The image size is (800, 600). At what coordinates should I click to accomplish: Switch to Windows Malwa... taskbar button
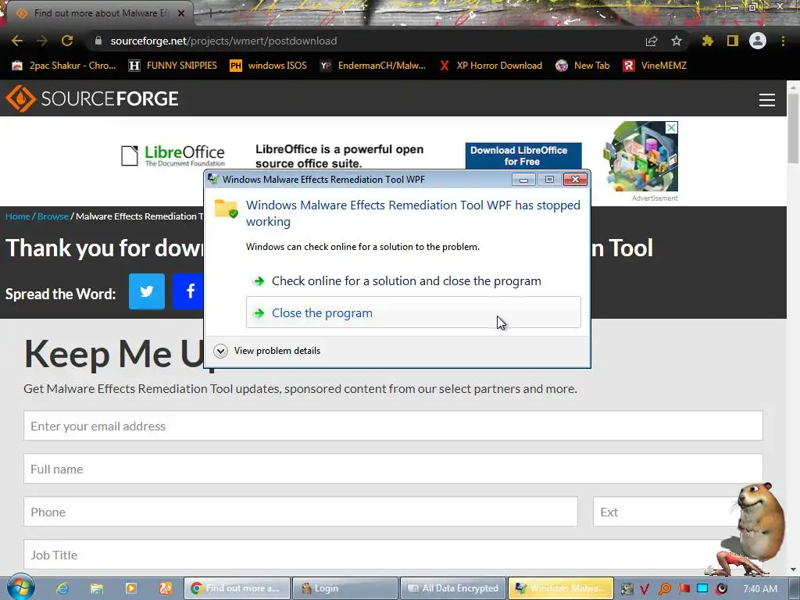(x=561, y=588)
